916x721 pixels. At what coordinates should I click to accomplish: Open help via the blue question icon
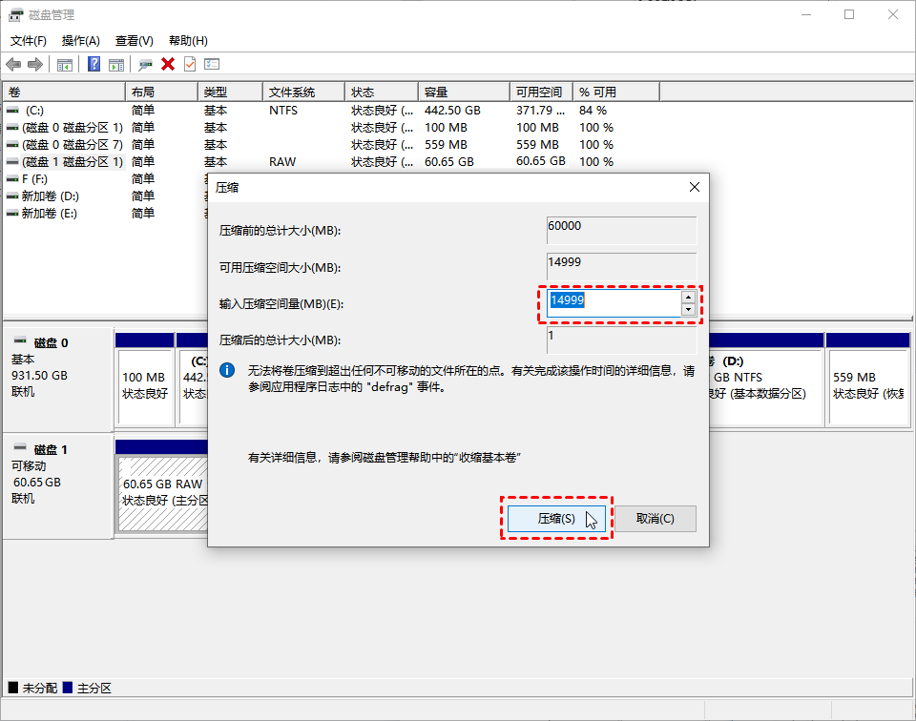[x=94, y=64]
